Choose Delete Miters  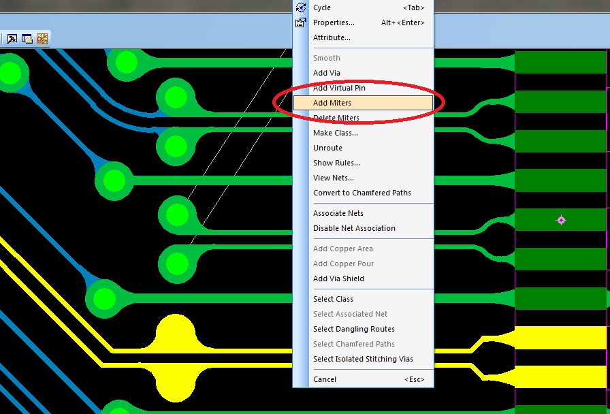(x=364, y=118)
